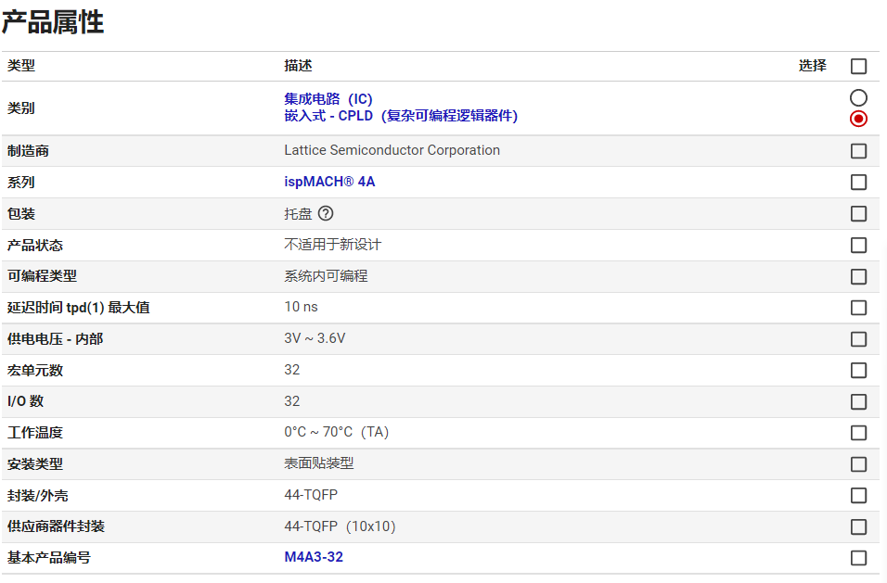887x583 pixels.
Task: Click the help icon next to 托盘
Action: click(x=326, y=213)
